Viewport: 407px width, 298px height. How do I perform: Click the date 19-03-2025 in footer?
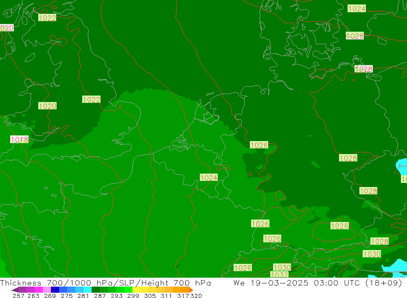[x=280, y=283]
